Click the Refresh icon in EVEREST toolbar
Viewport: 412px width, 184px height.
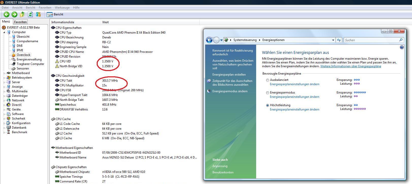(x=30, y=14)
